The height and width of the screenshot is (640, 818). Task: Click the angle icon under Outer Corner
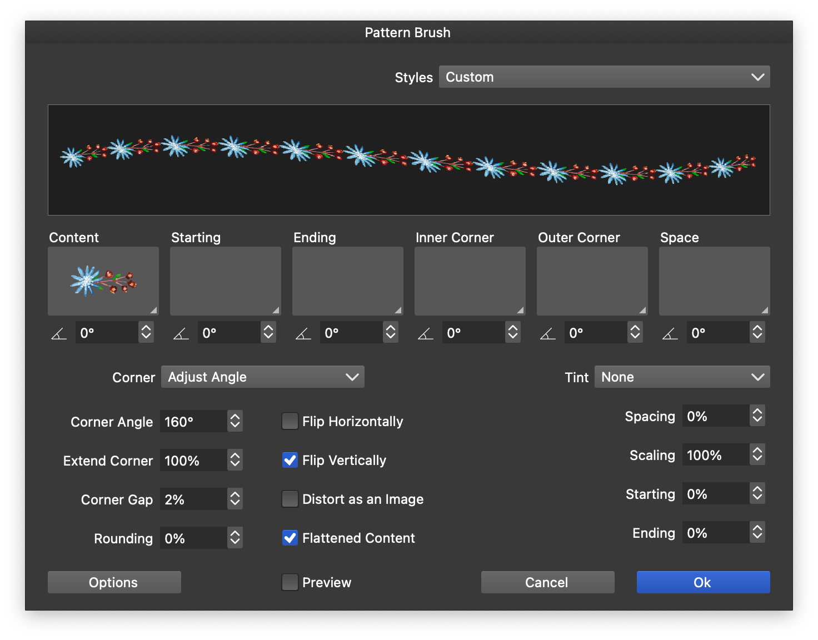click(548, 333)
